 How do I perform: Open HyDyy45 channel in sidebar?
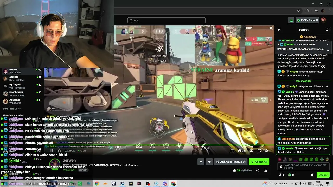coord(22,86)
